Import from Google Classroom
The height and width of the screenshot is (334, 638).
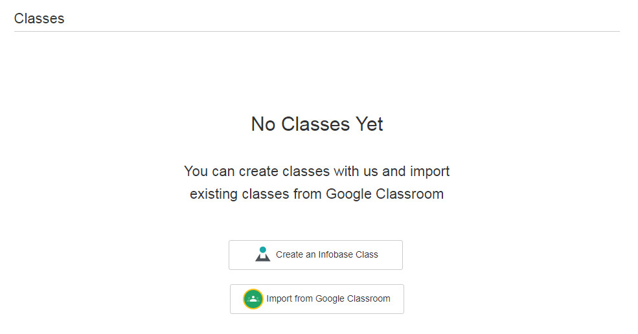317,299
